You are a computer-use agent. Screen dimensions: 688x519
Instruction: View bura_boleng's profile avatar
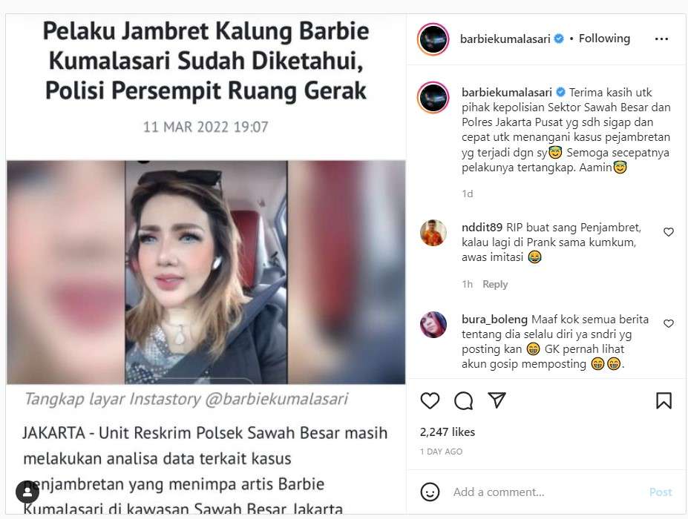tap(433, 325)
